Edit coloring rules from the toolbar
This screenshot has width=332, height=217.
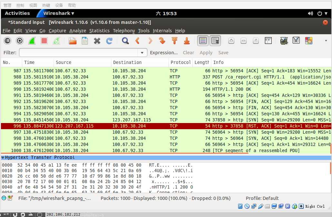pos(308,40)
